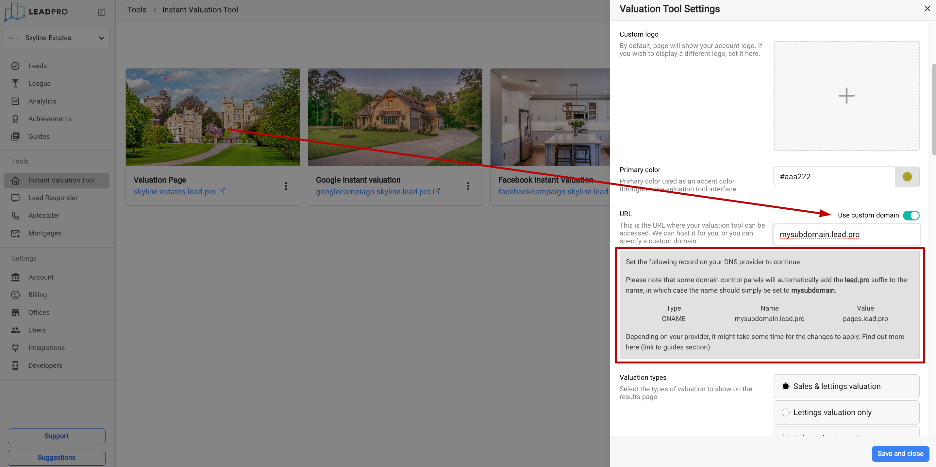Click the Offices storefront icon
The height and width of the screenshot is (467, 936).
(x=15, y=312)
